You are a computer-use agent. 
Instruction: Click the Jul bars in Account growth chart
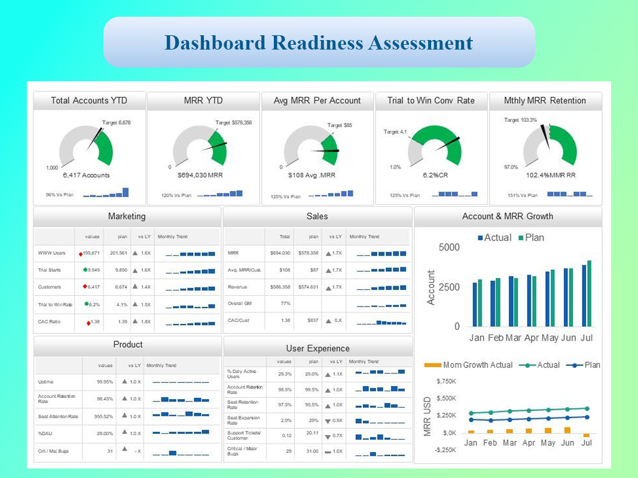coord(587,293)
